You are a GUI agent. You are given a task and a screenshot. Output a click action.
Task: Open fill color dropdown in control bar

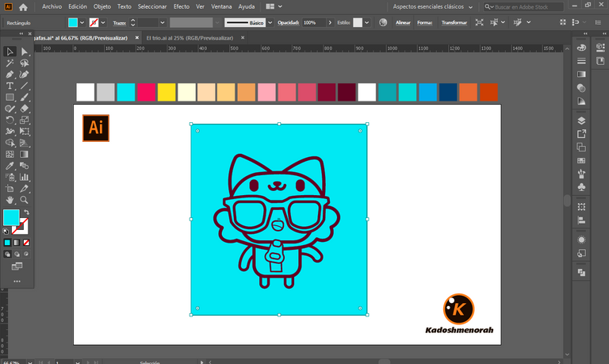(x=82, y=22)
